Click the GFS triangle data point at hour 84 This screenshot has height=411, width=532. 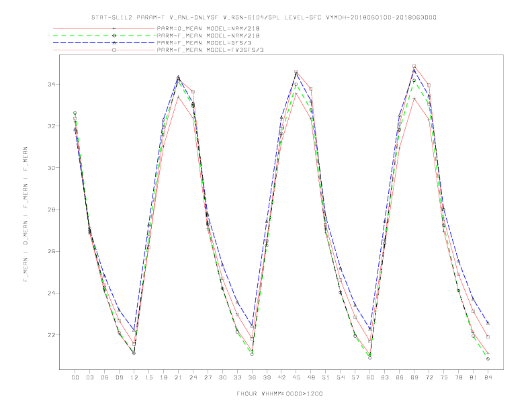pos(488,323)
